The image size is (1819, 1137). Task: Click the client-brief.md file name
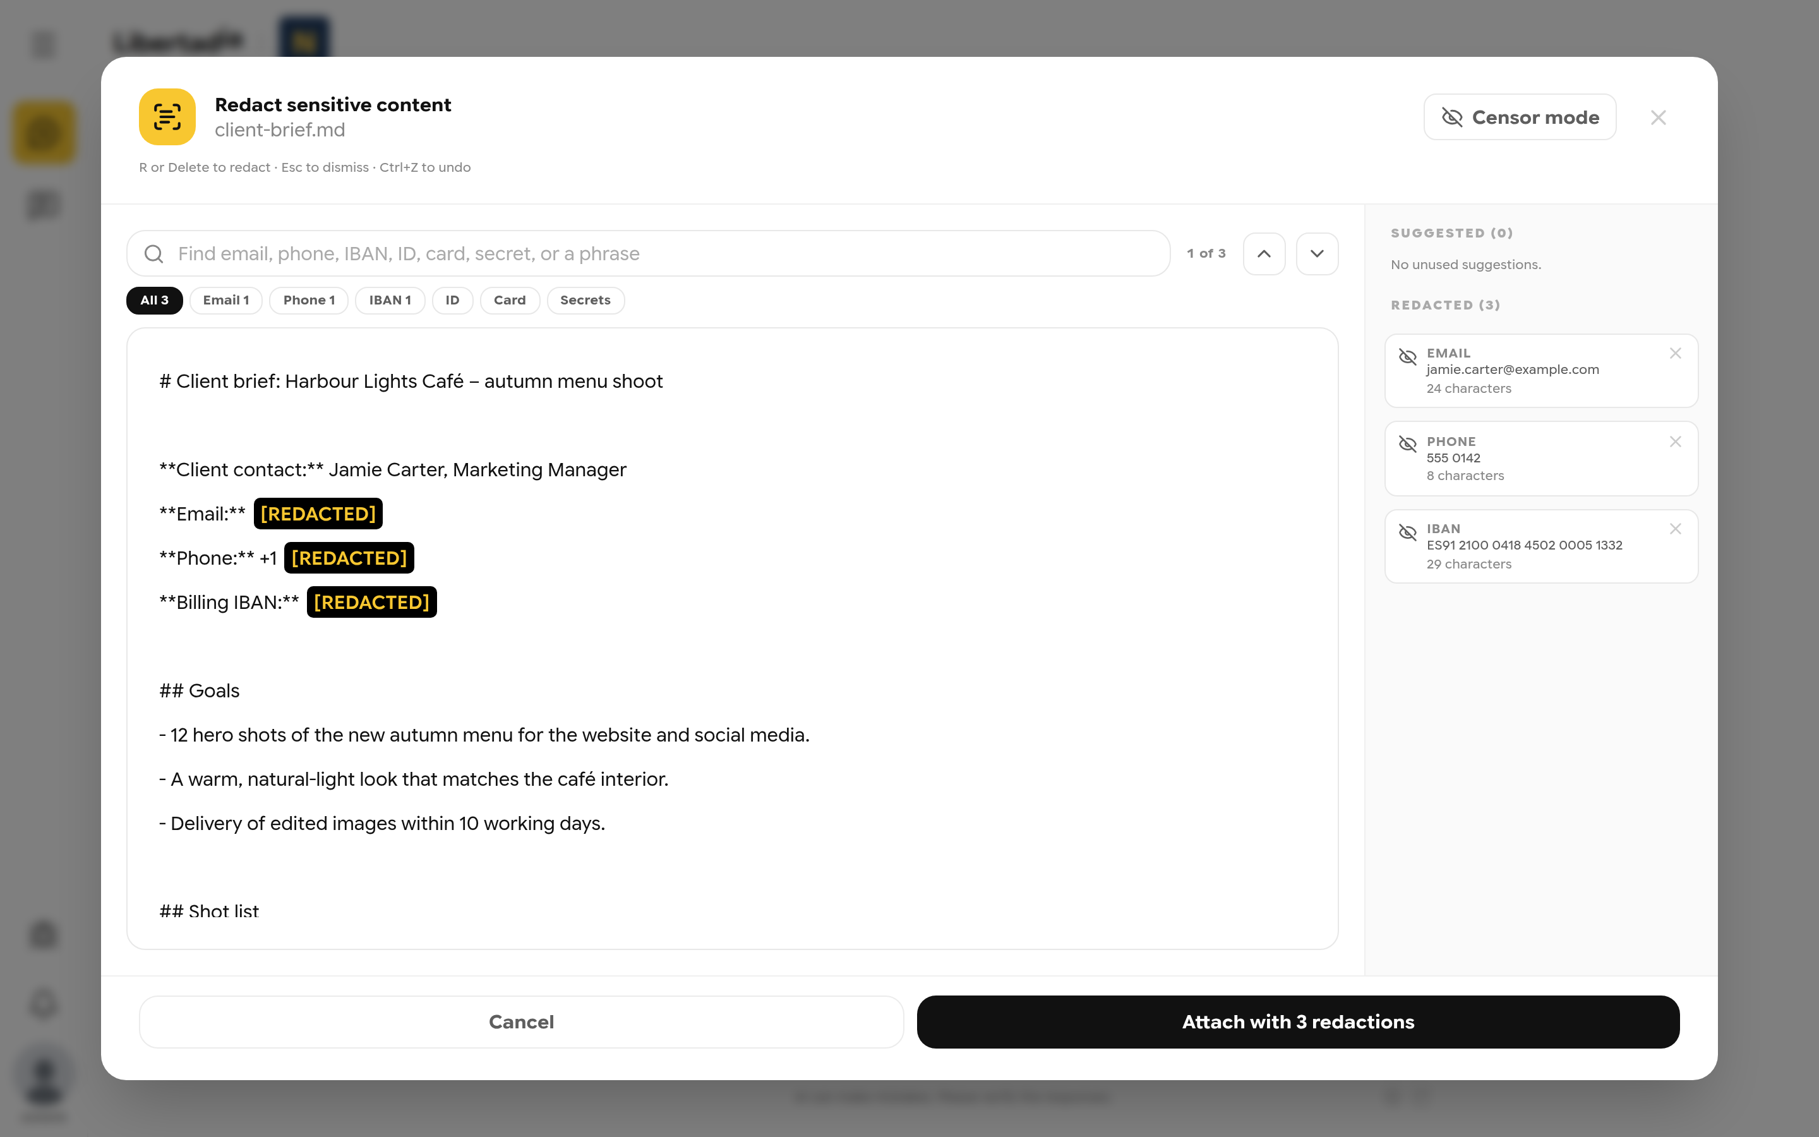280,130
